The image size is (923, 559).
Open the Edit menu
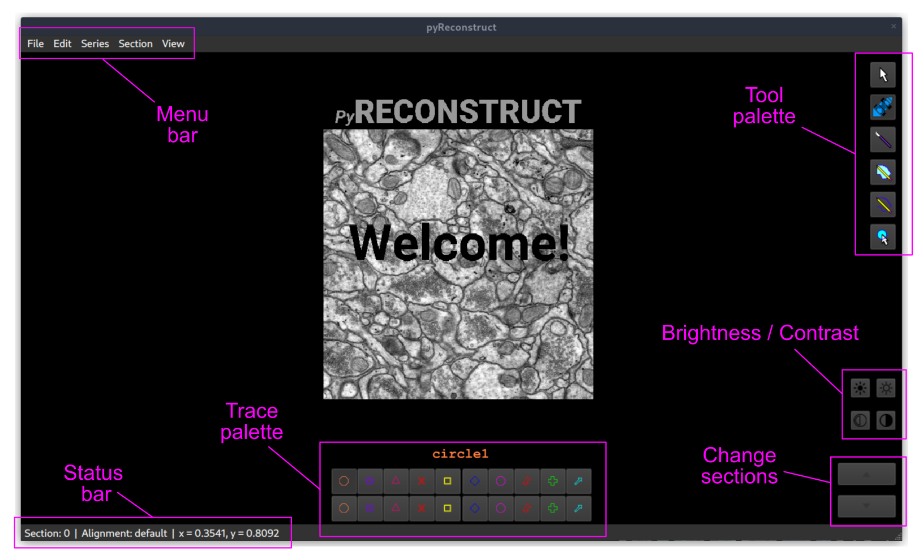click(x=62, y=44)
